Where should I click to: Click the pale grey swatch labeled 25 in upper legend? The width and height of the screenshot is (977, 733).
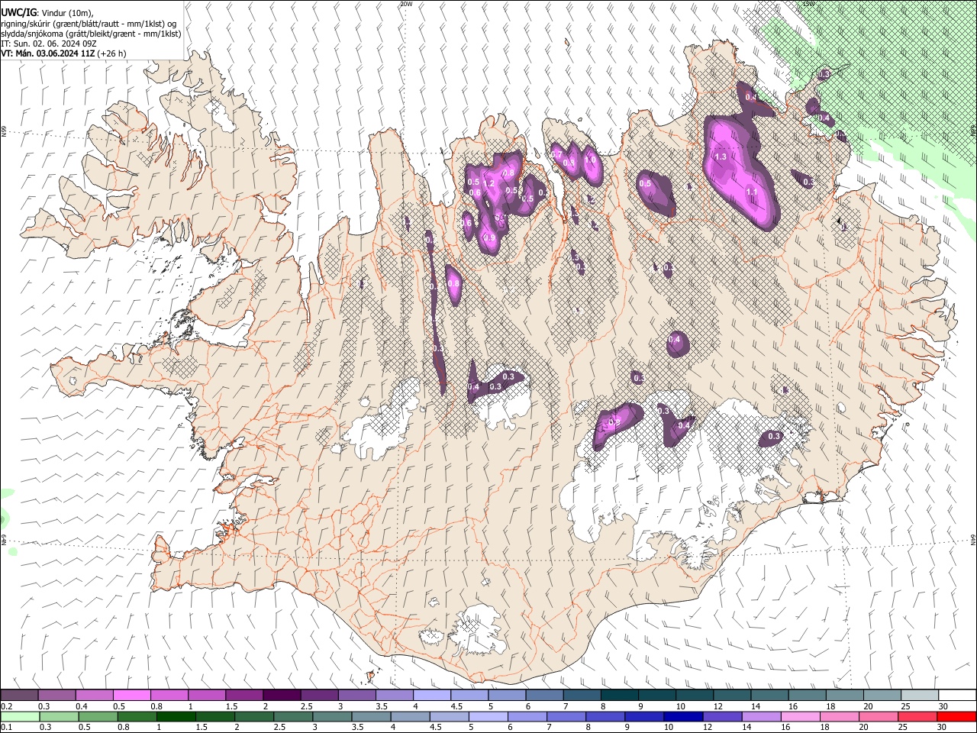[x=918, y=696]
